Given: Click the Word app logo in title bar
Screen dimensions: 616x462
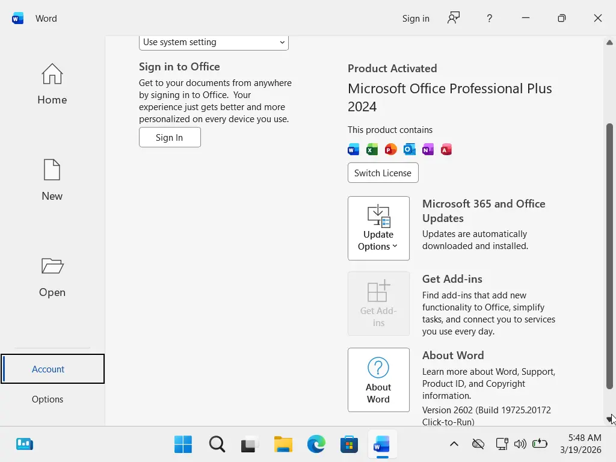Looking at the screenshot, I should coord(17,19).
